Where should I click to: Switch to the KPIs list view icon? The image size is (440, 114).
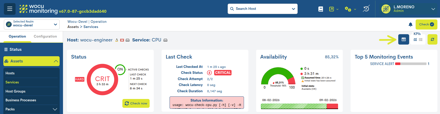tap(421, 40)
